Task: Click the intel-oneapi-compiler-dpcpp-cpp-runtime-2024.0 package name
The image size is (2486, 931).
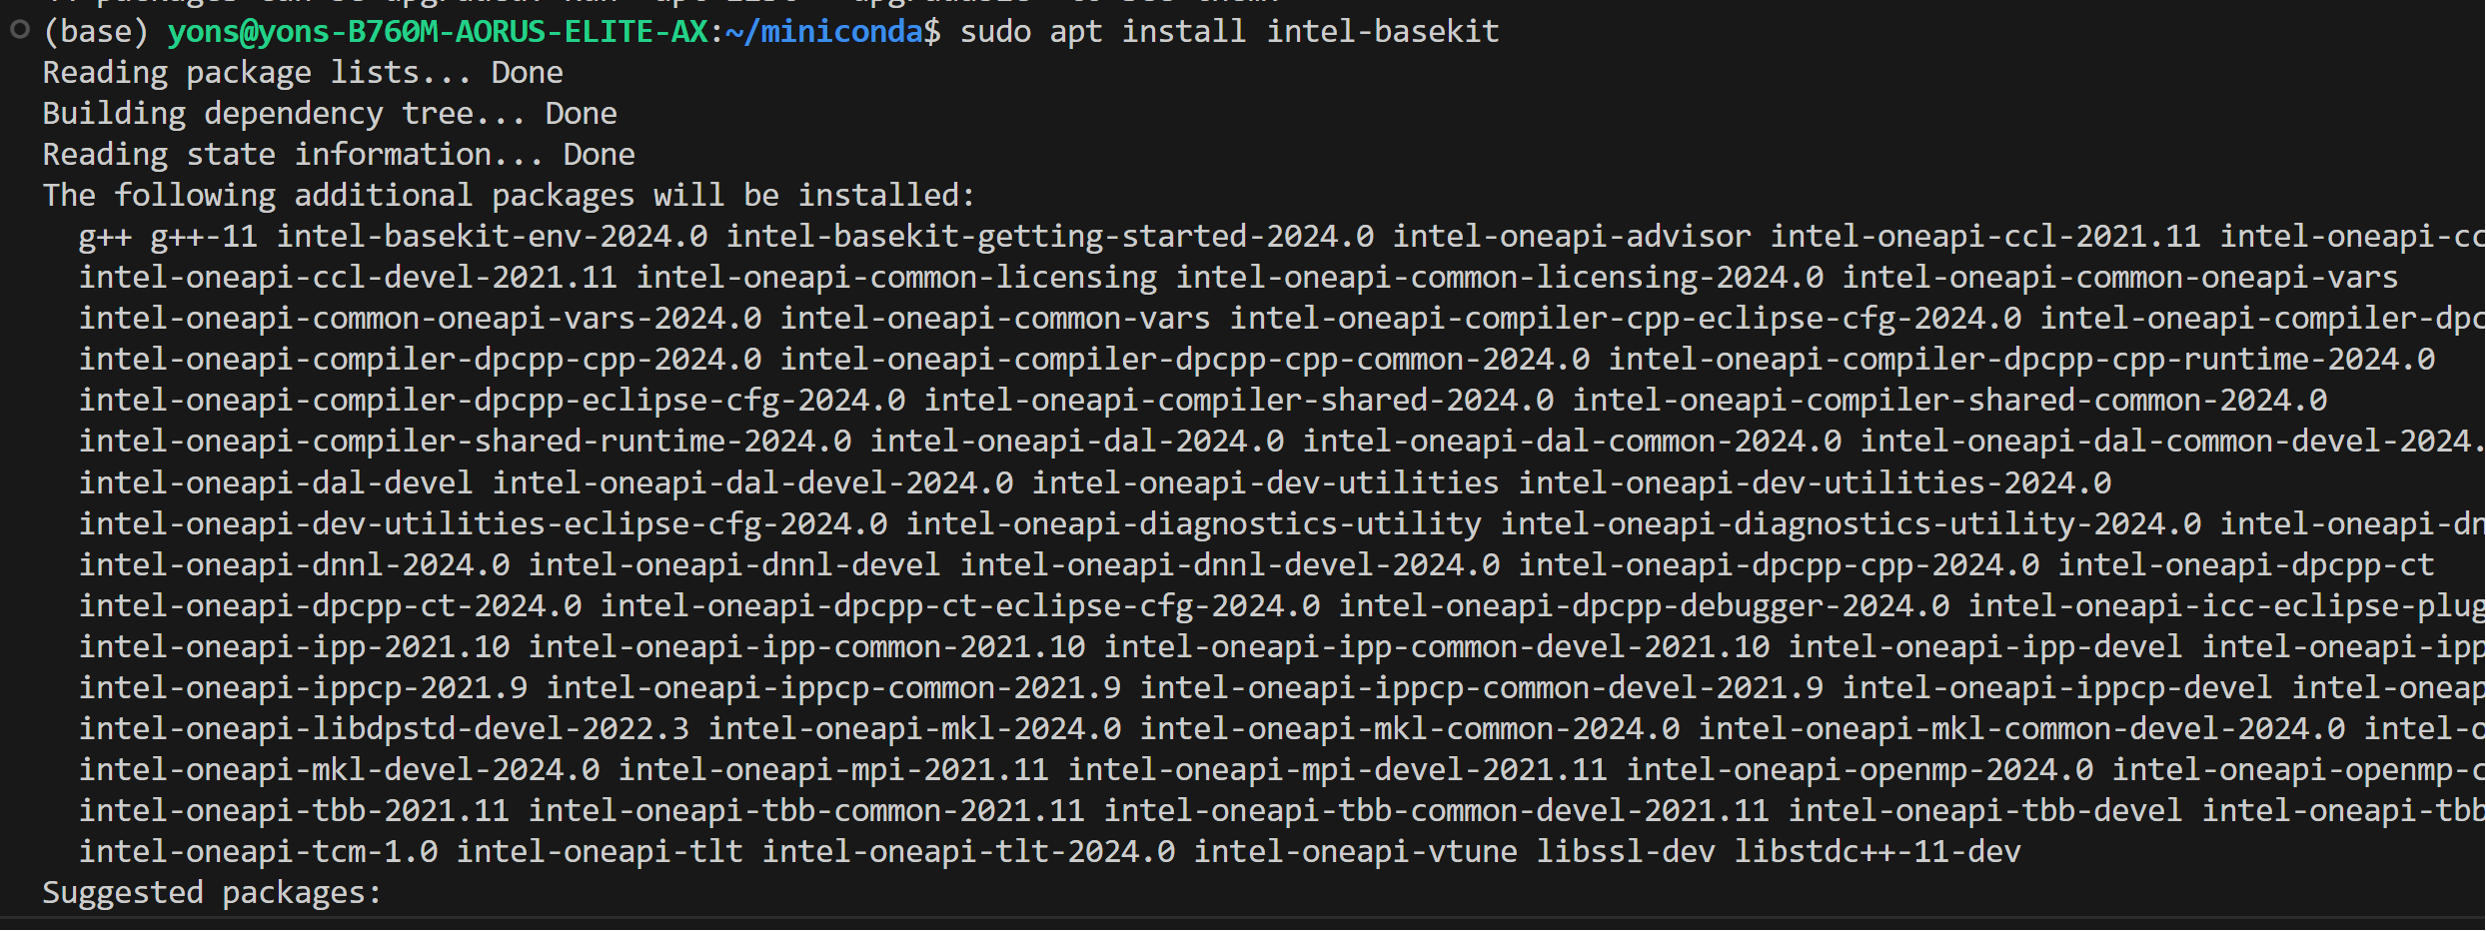Action: click(x=2022, y=360)
